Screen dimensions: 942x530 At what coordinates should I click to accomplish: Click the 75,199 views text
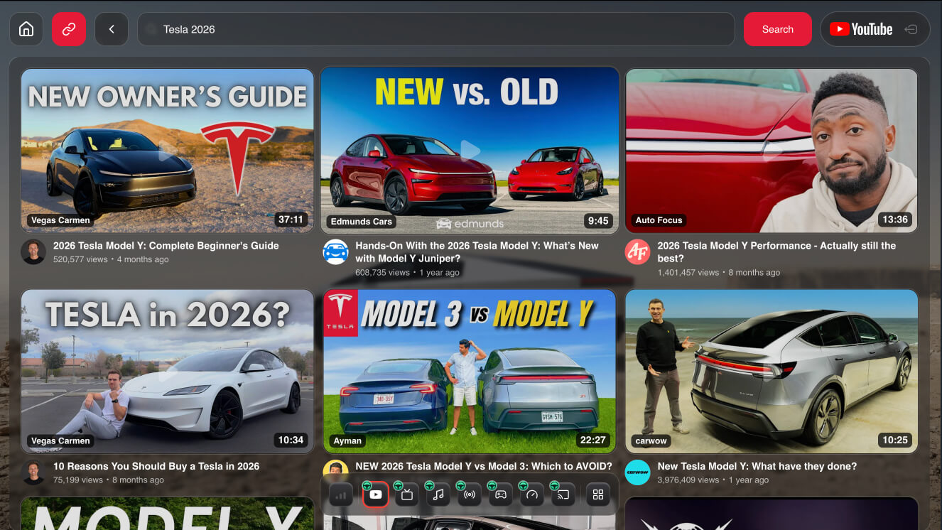click(78, 480)
